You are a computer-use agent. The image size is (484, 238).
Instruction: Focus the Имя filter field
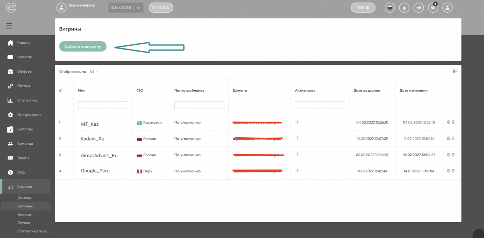pyautogui.click(x=103, y=105)
